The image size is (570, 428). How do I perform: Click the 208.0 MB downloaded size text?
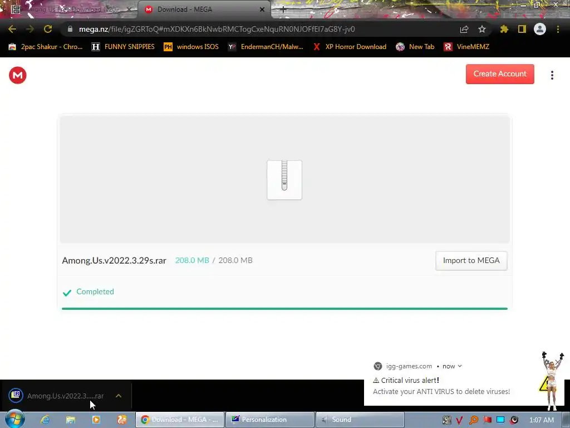coord(192,261)
